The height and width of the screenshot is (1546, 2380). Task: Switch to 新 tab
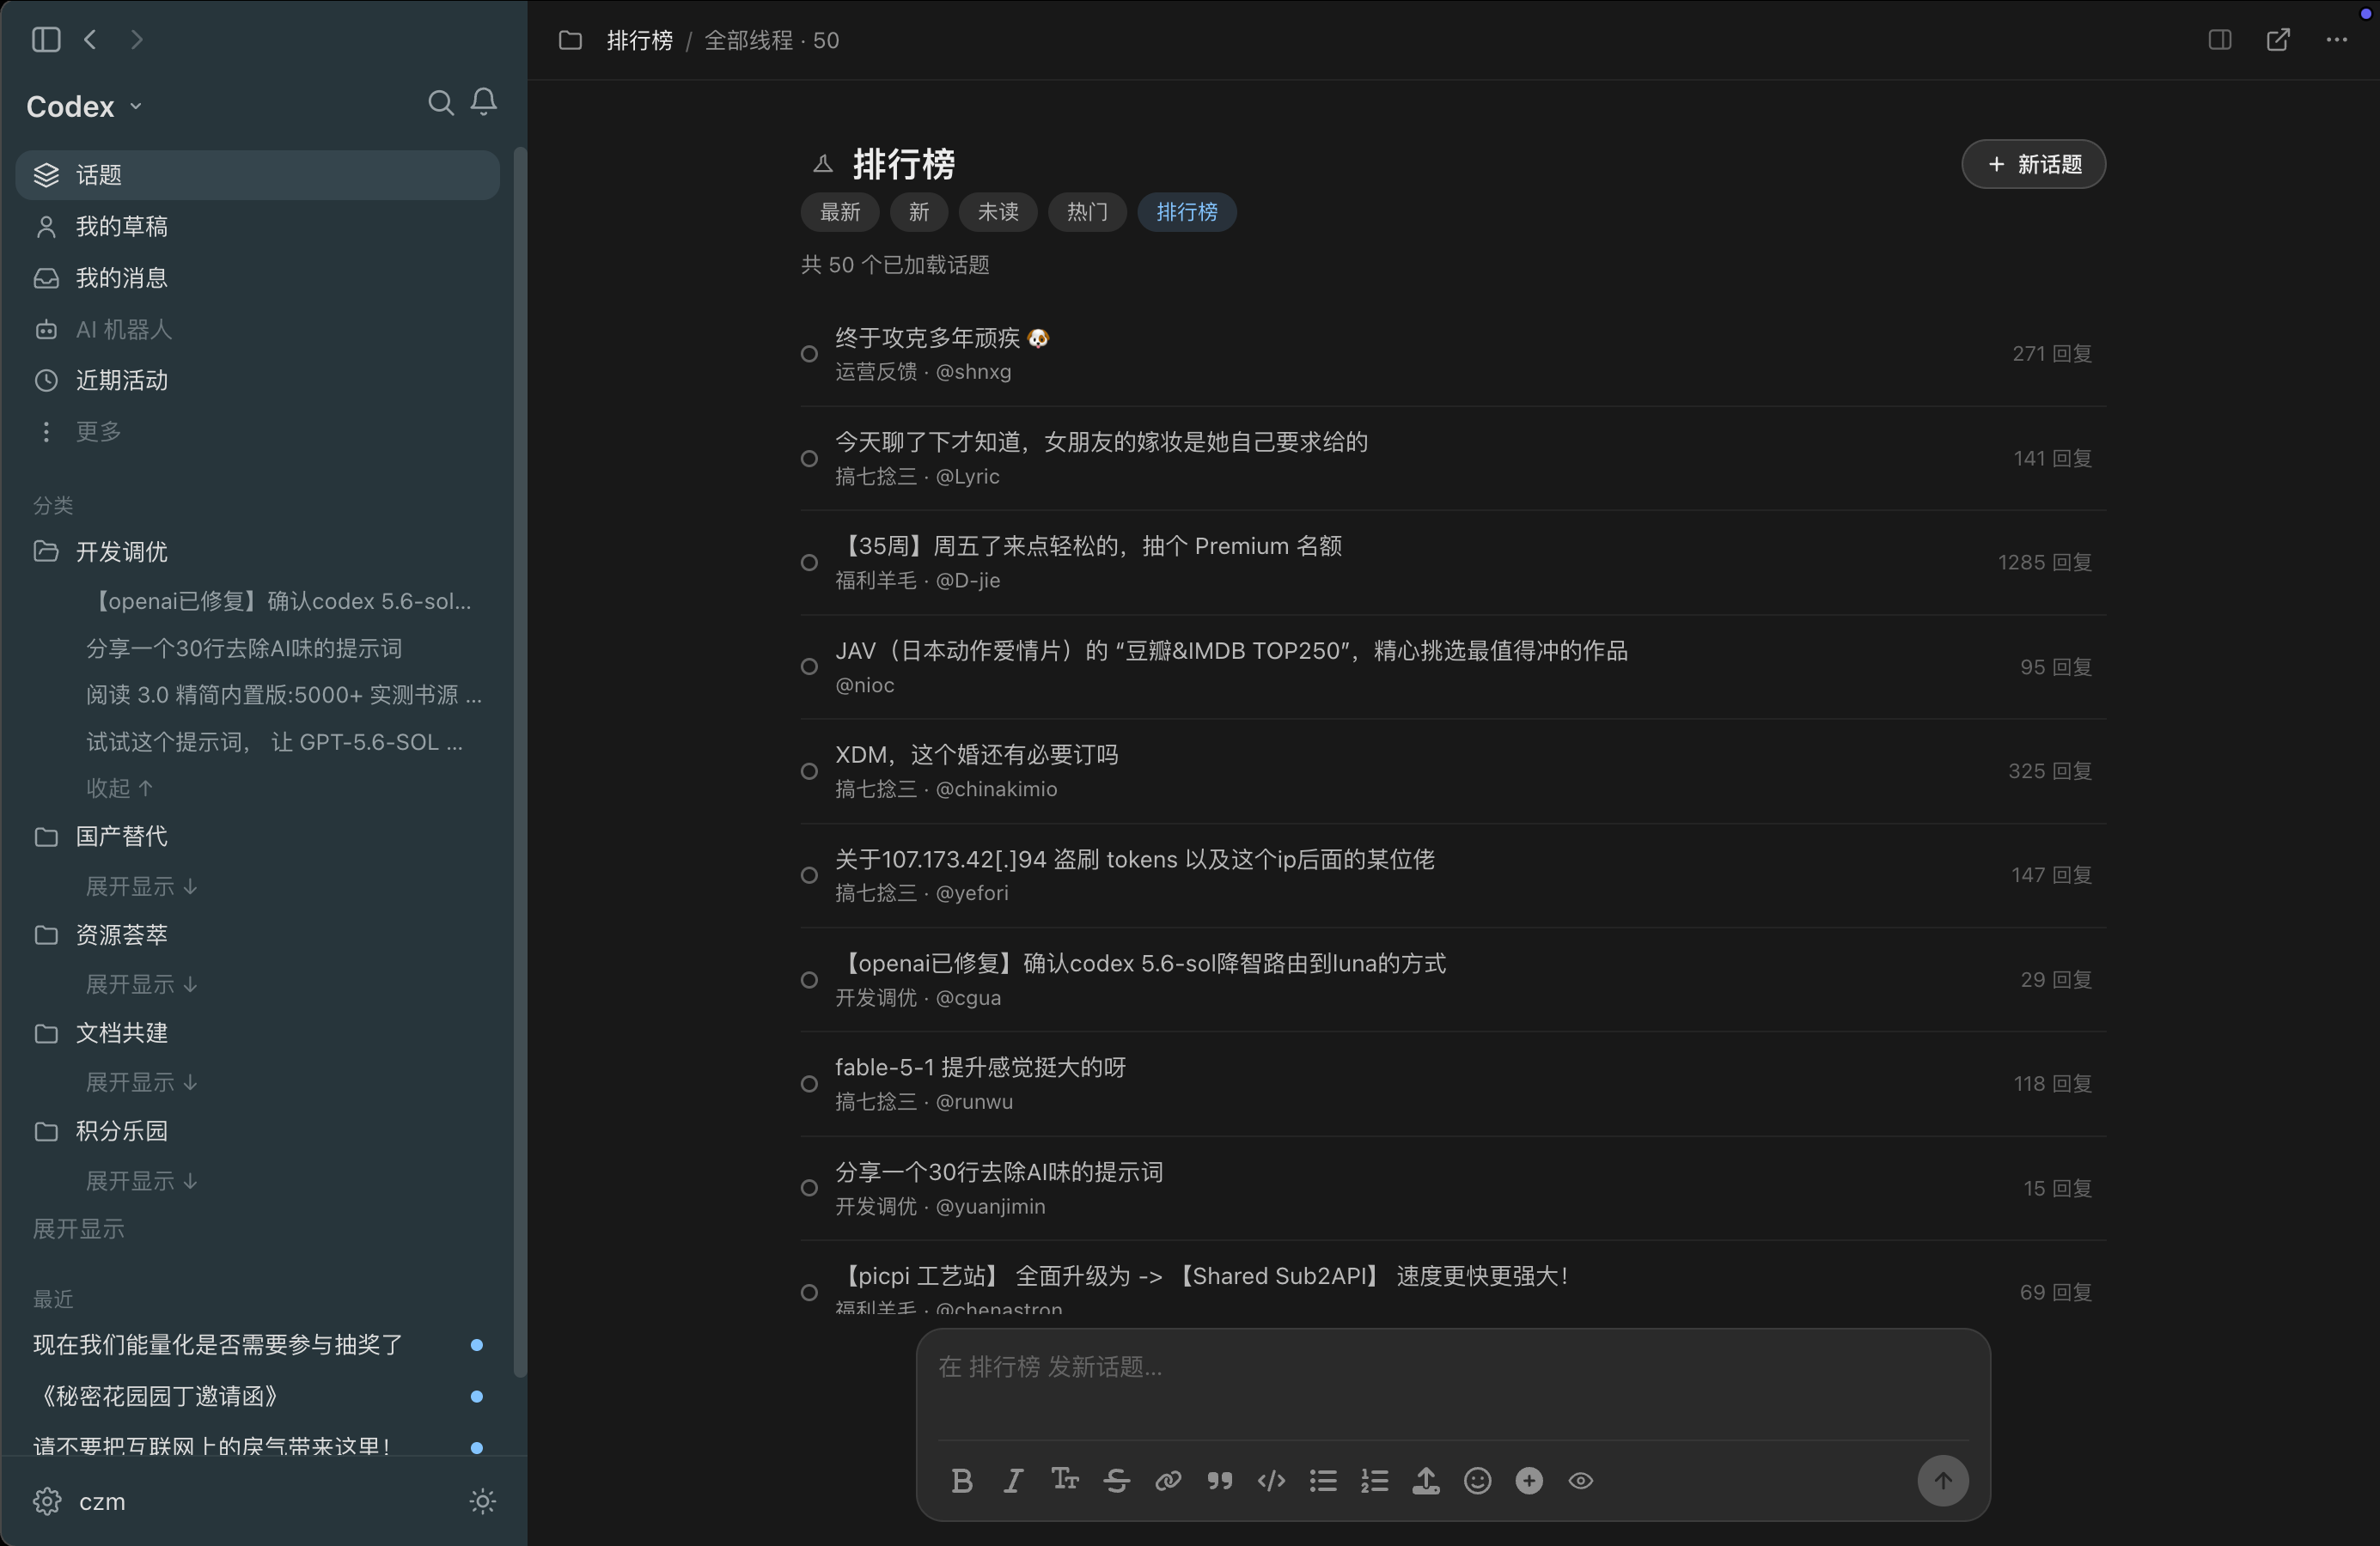click(x=919, y=212)
